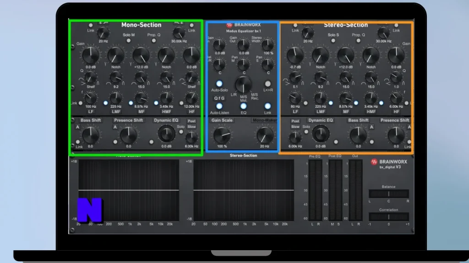The height and width of the screenshot is (263, 469).
Task: Click the Gain Scale knob at 100 %
Action: coord(222,135)
